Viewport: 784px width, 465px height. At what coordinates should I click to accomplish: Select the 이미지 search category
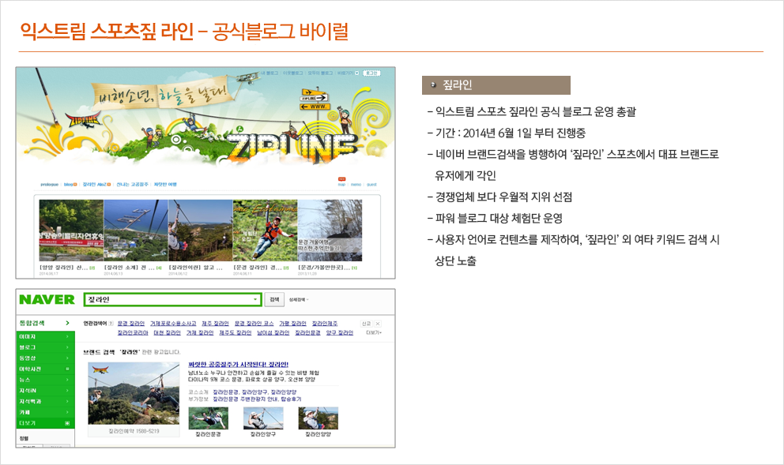coord(46,336)
